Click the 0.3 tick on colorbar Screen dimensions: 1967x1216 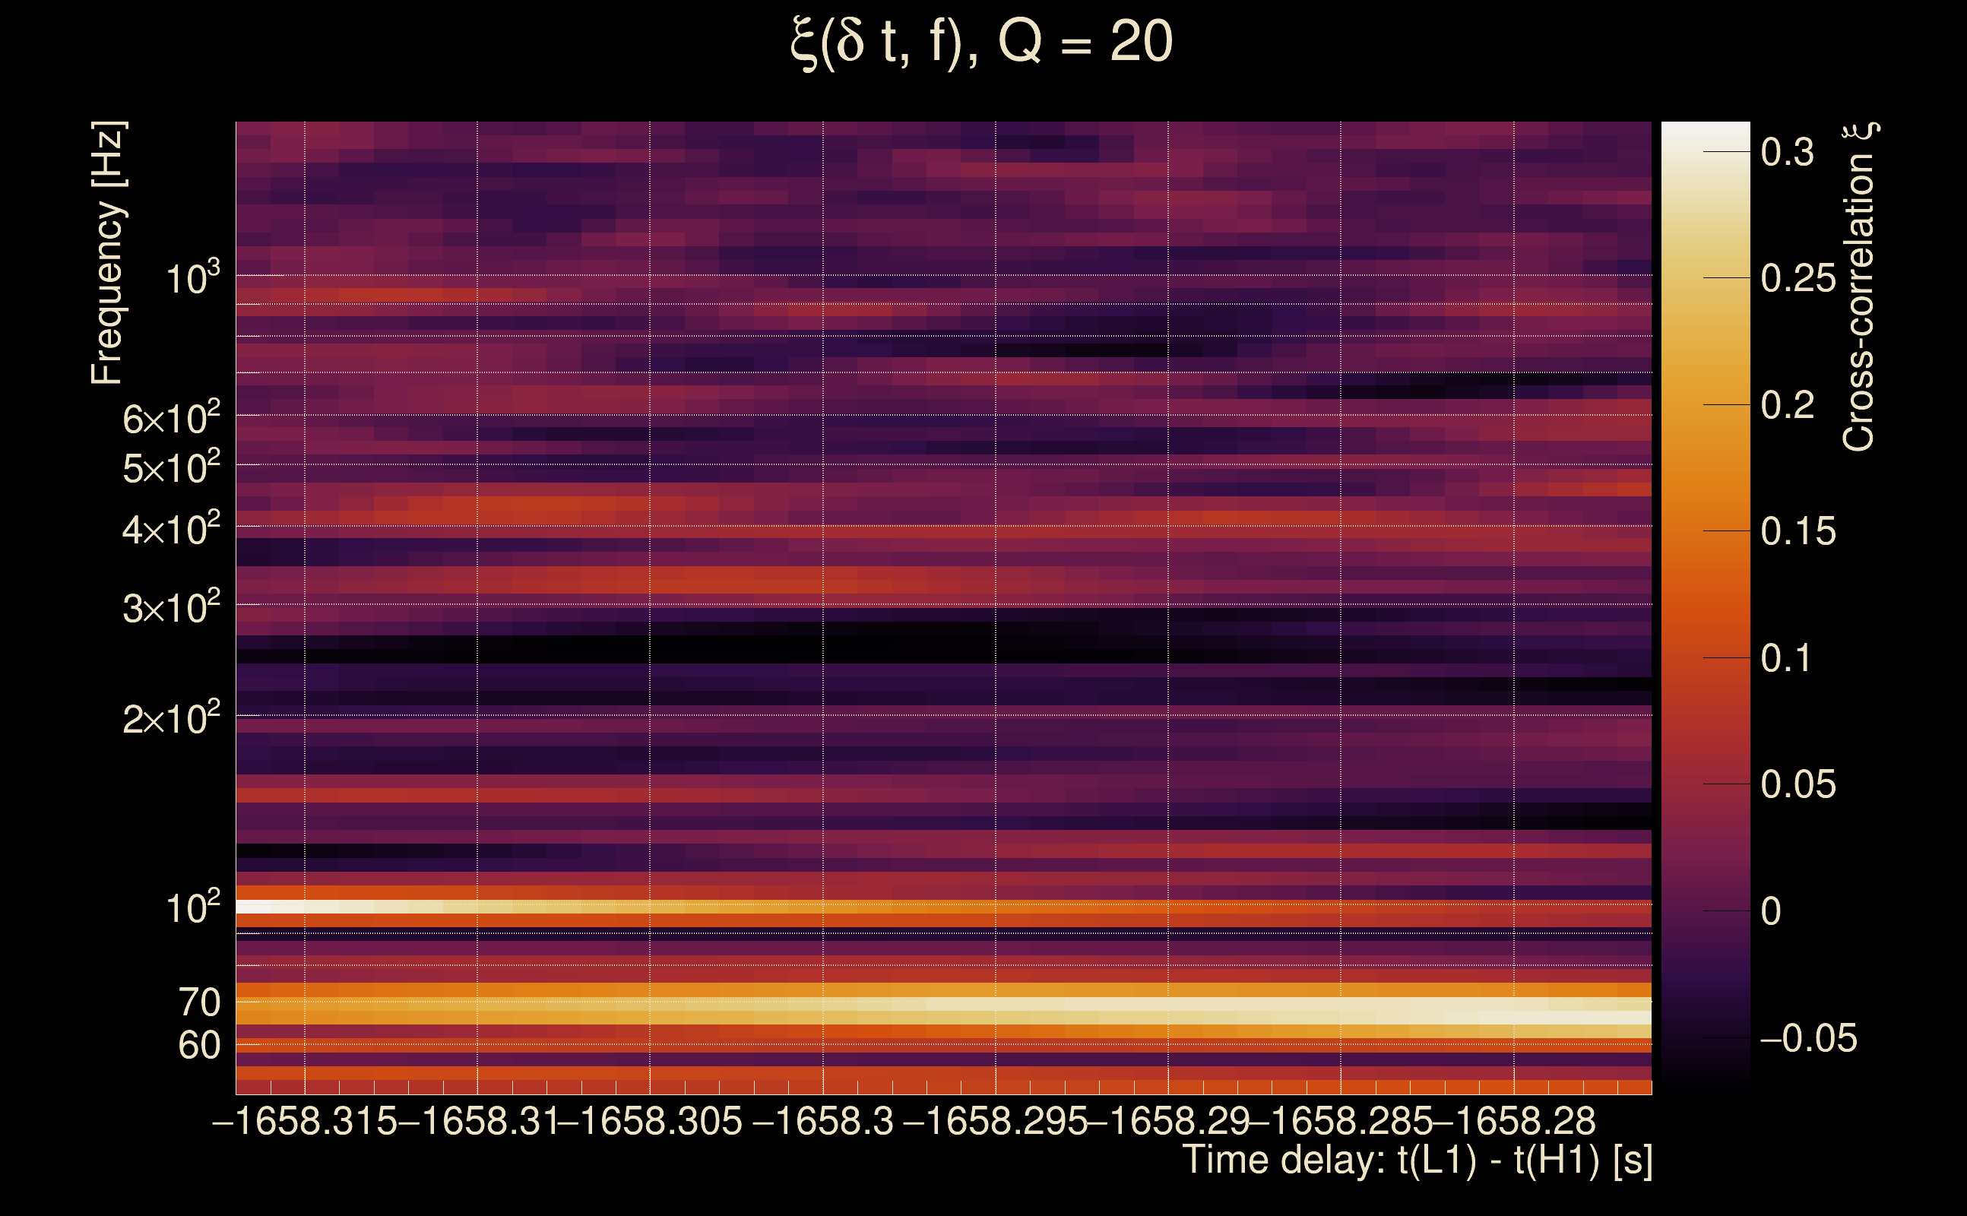[x=1787, y=152]
